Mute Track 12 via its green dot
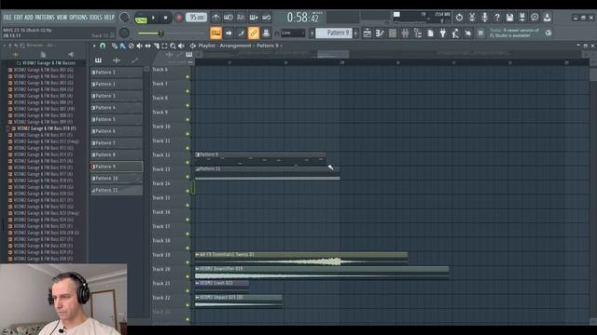 [187, 162]
